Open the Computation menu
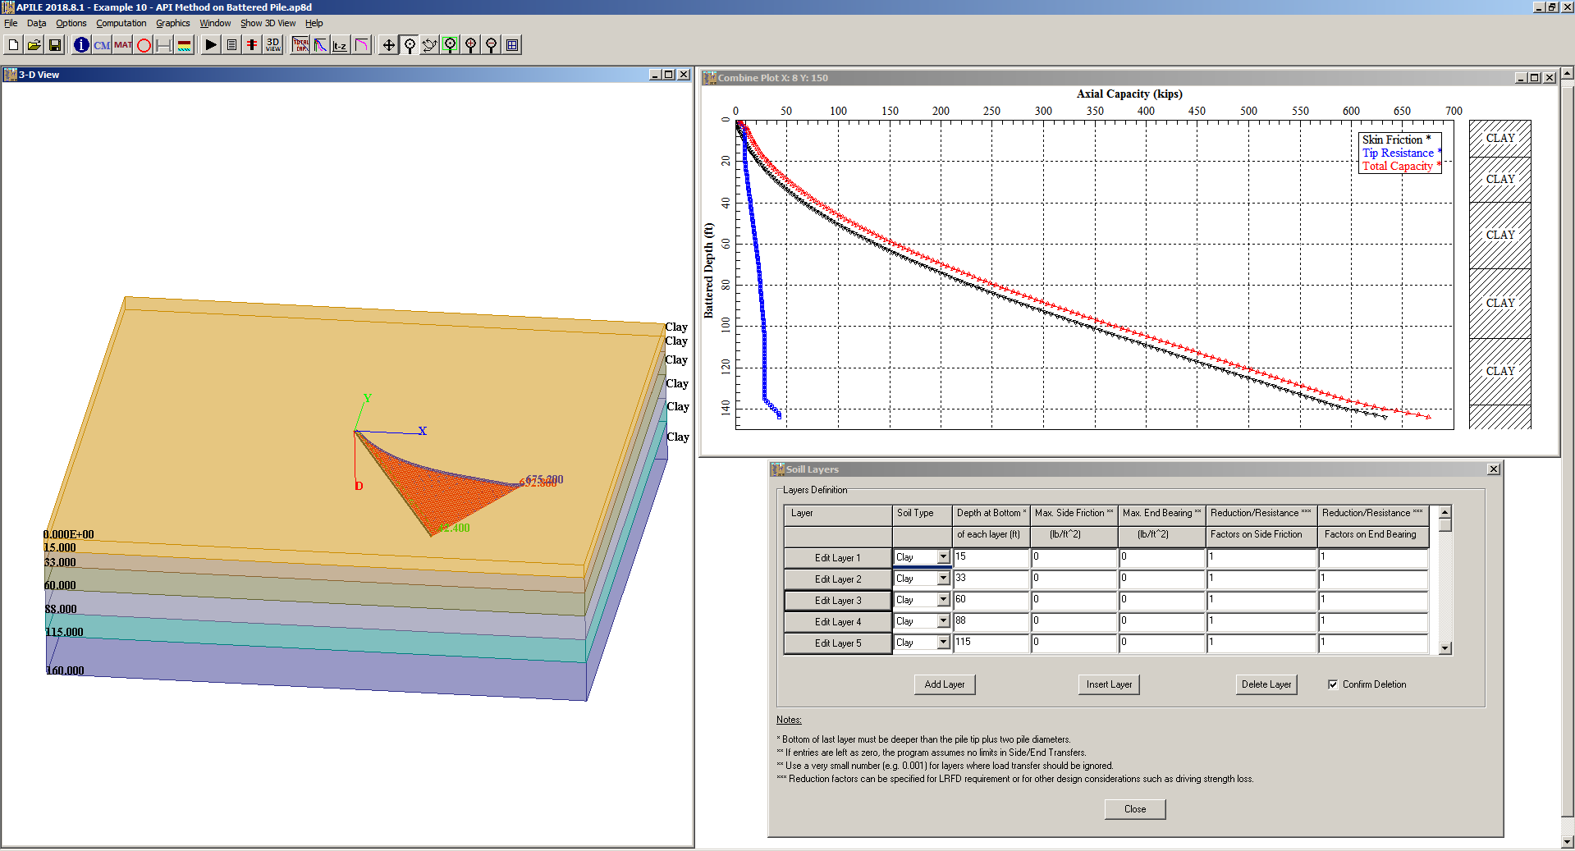The height and width of the screenshot is (851, 1575). (x=121, y=23)
